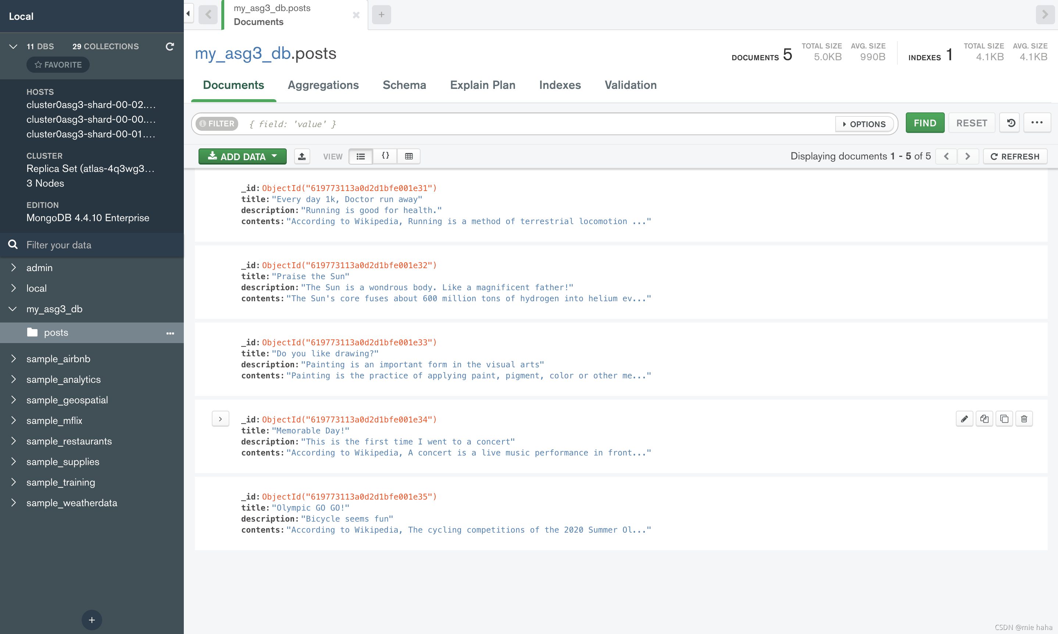The image size is (1058, 634).
Task: Open the ADD DATA dropdown
Action: [242, 156]
